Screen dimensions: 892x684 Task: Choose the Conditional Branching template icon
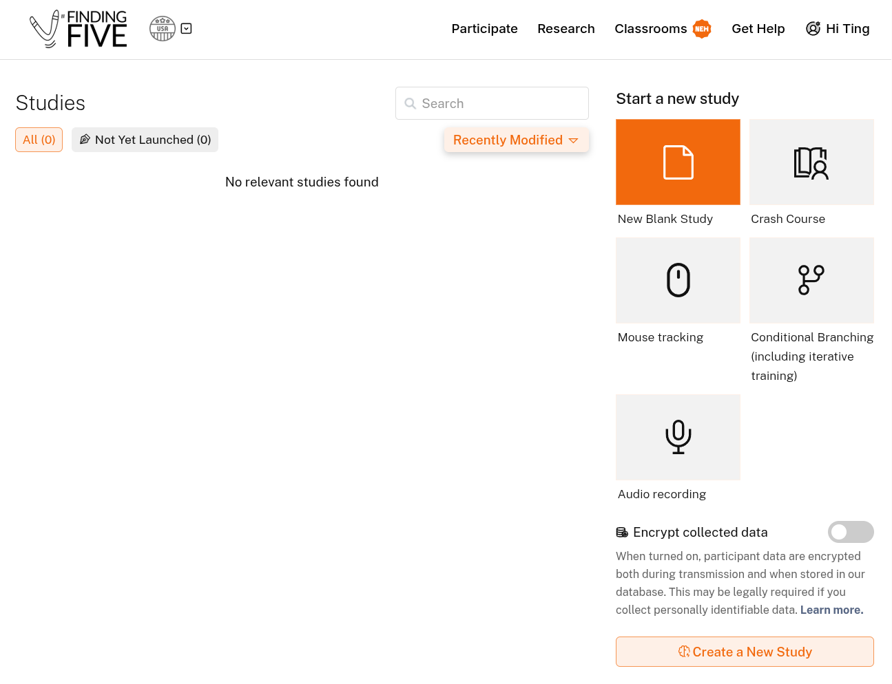click(811, 281)
